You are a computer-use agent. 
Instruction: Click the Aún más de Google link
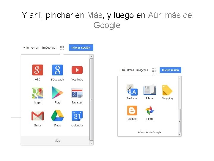(x=149, y=132)
